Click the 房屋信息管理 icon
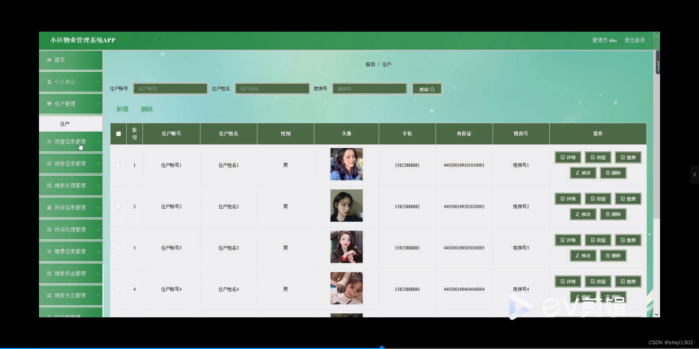The width and height of the screenshot is (699, 349). (x=49, y=142)
